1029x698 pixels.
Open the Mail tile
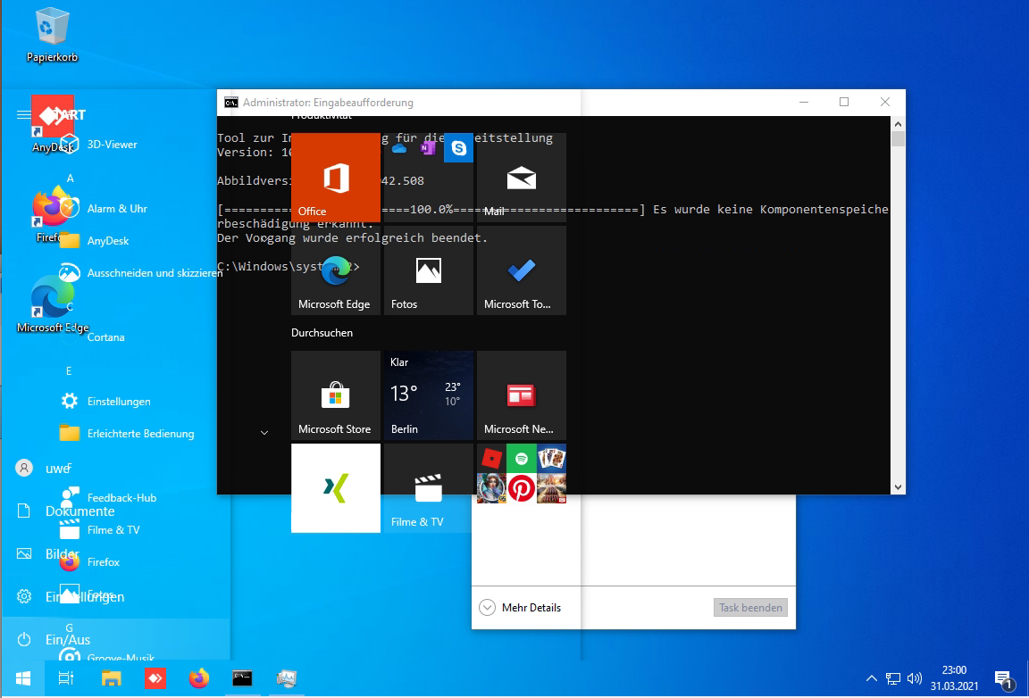click(521, 177)
